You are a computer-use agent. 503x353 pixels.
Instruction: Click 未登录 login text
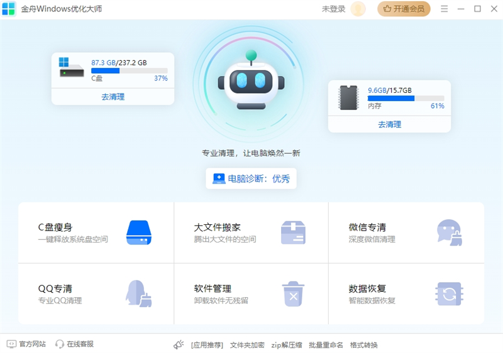pyautogui.click(x=333, y=9)
